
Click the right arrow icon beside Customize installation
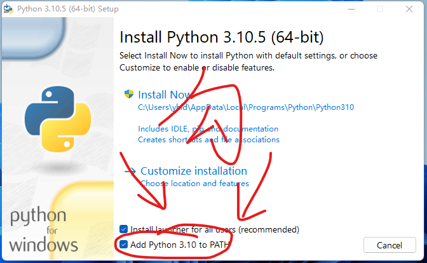[130, 172]
